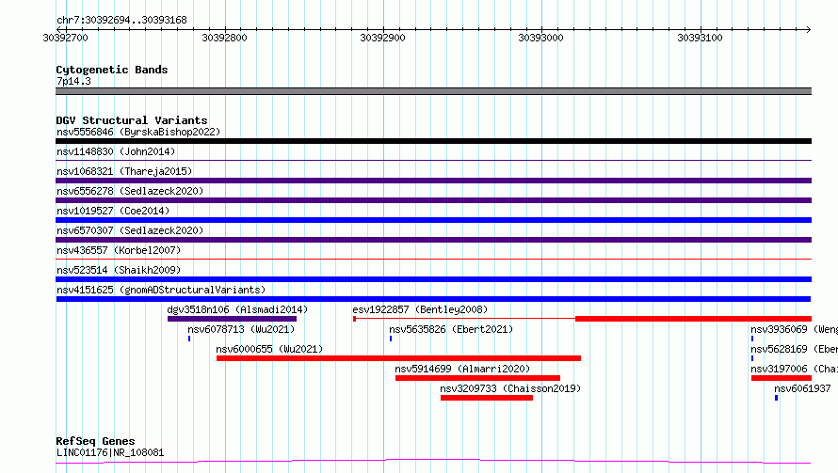Viewport: 838px width, 473px height.
Task: Click the red nsv3197006 variant bar
Action: tap(782, 378)
